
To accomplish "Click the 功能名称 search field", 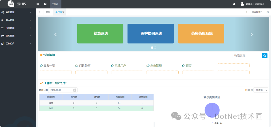I will (x=247, y=55).
